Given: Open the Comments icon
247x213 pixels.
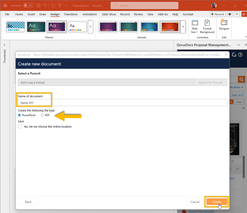Looking at the screenshot, I should coord(237,14).
